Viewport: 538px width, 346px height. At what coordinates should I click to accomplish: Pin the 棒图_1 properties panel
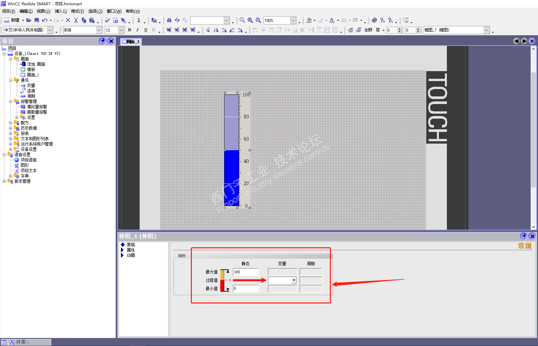click(524, 236)
